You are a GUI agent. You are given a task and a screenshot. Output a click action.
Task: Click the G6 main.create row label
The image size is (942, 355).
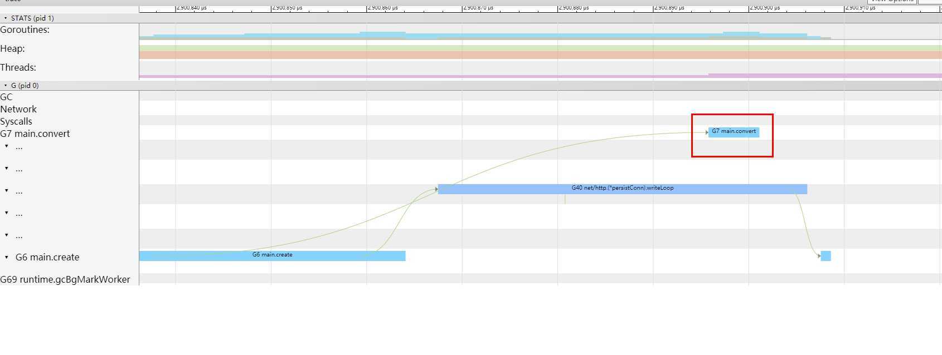(47, 257)
